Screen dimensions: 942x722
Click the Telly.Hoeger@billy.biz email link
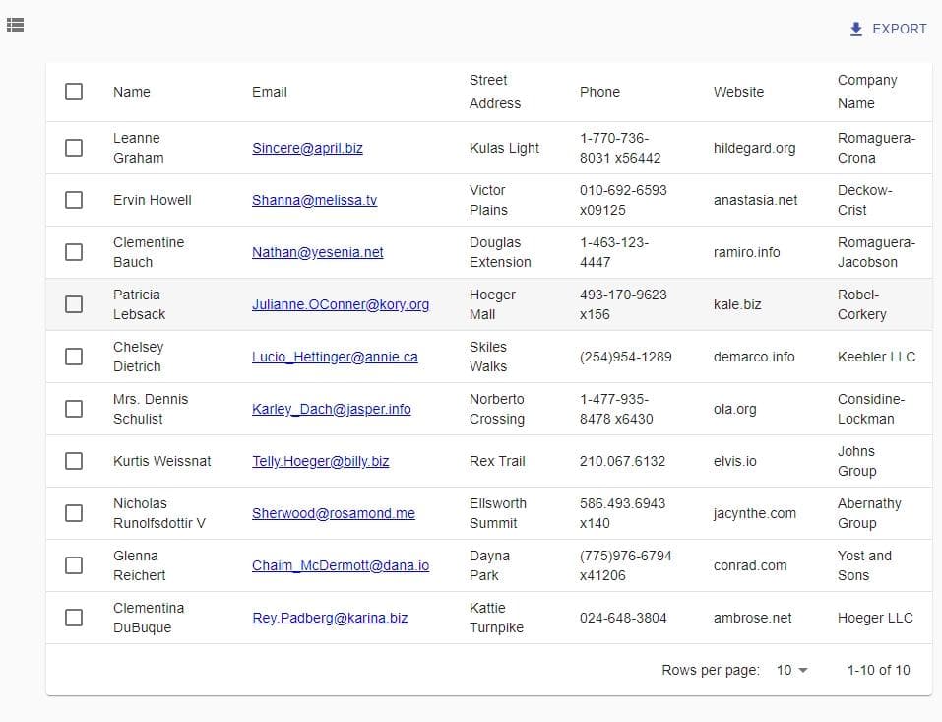[320, 461]
